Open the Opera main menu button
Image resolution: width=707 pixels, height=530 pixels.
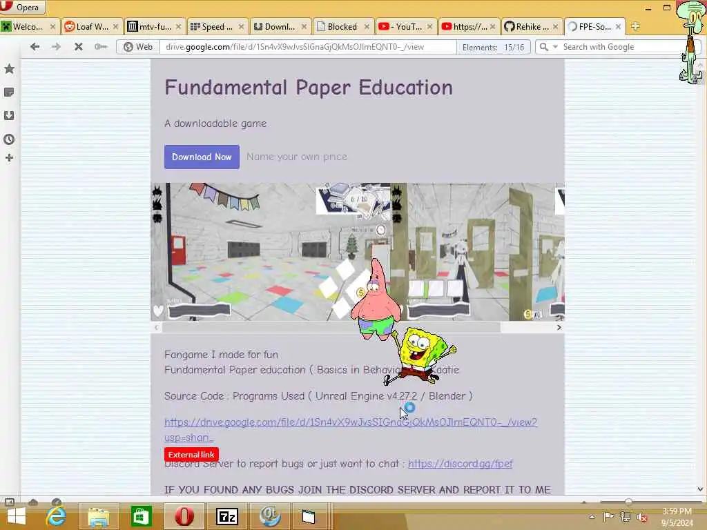pos(22,6)
